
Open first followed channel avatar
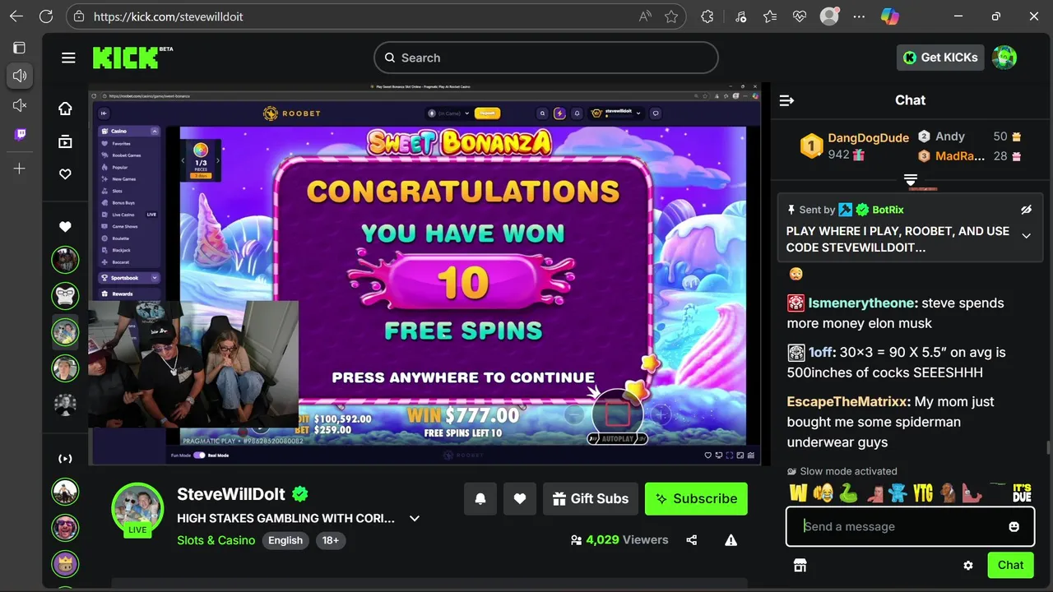tap(65, 260)
